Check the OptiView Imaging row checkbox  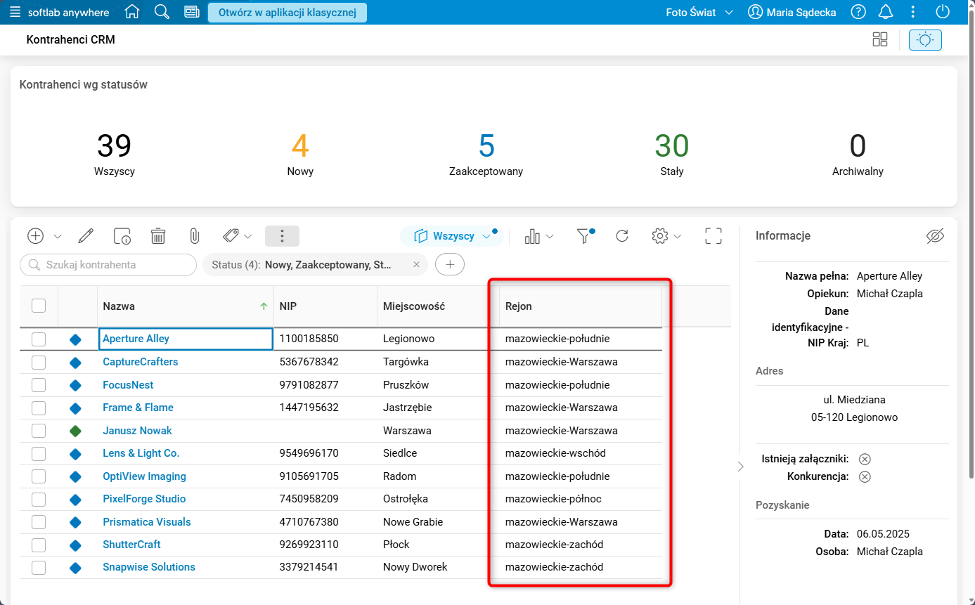tap(39, 476)
